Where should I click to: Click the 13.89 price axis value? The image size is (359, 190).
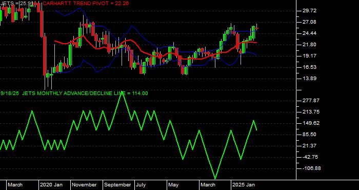point(309,79)
